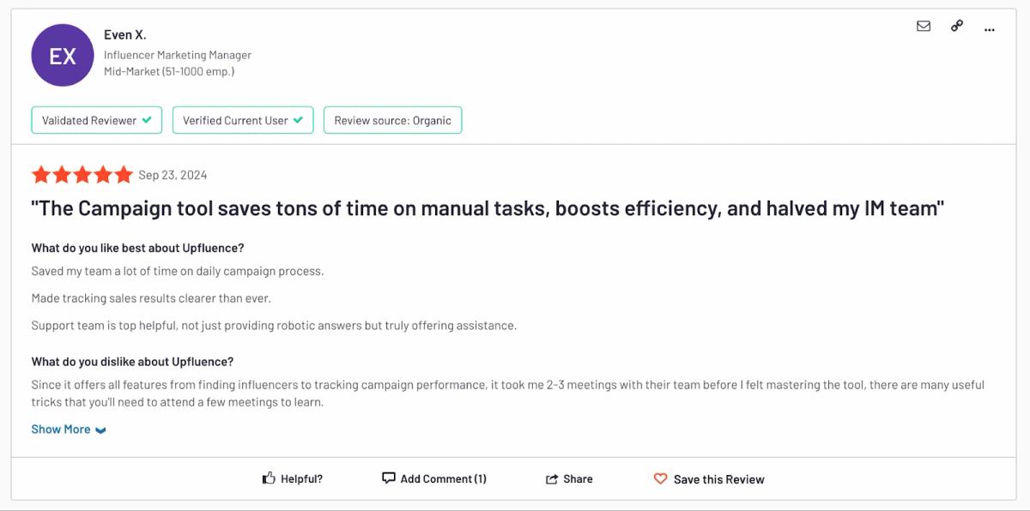Click the first red rating star
Screen dimensions: 1030x511
coord(41,174)
